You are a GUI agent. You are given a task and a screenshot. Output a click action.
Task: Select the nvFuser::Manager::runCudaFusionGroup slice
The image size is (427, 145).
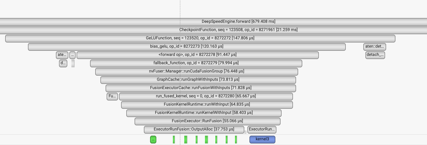point(196,71)
